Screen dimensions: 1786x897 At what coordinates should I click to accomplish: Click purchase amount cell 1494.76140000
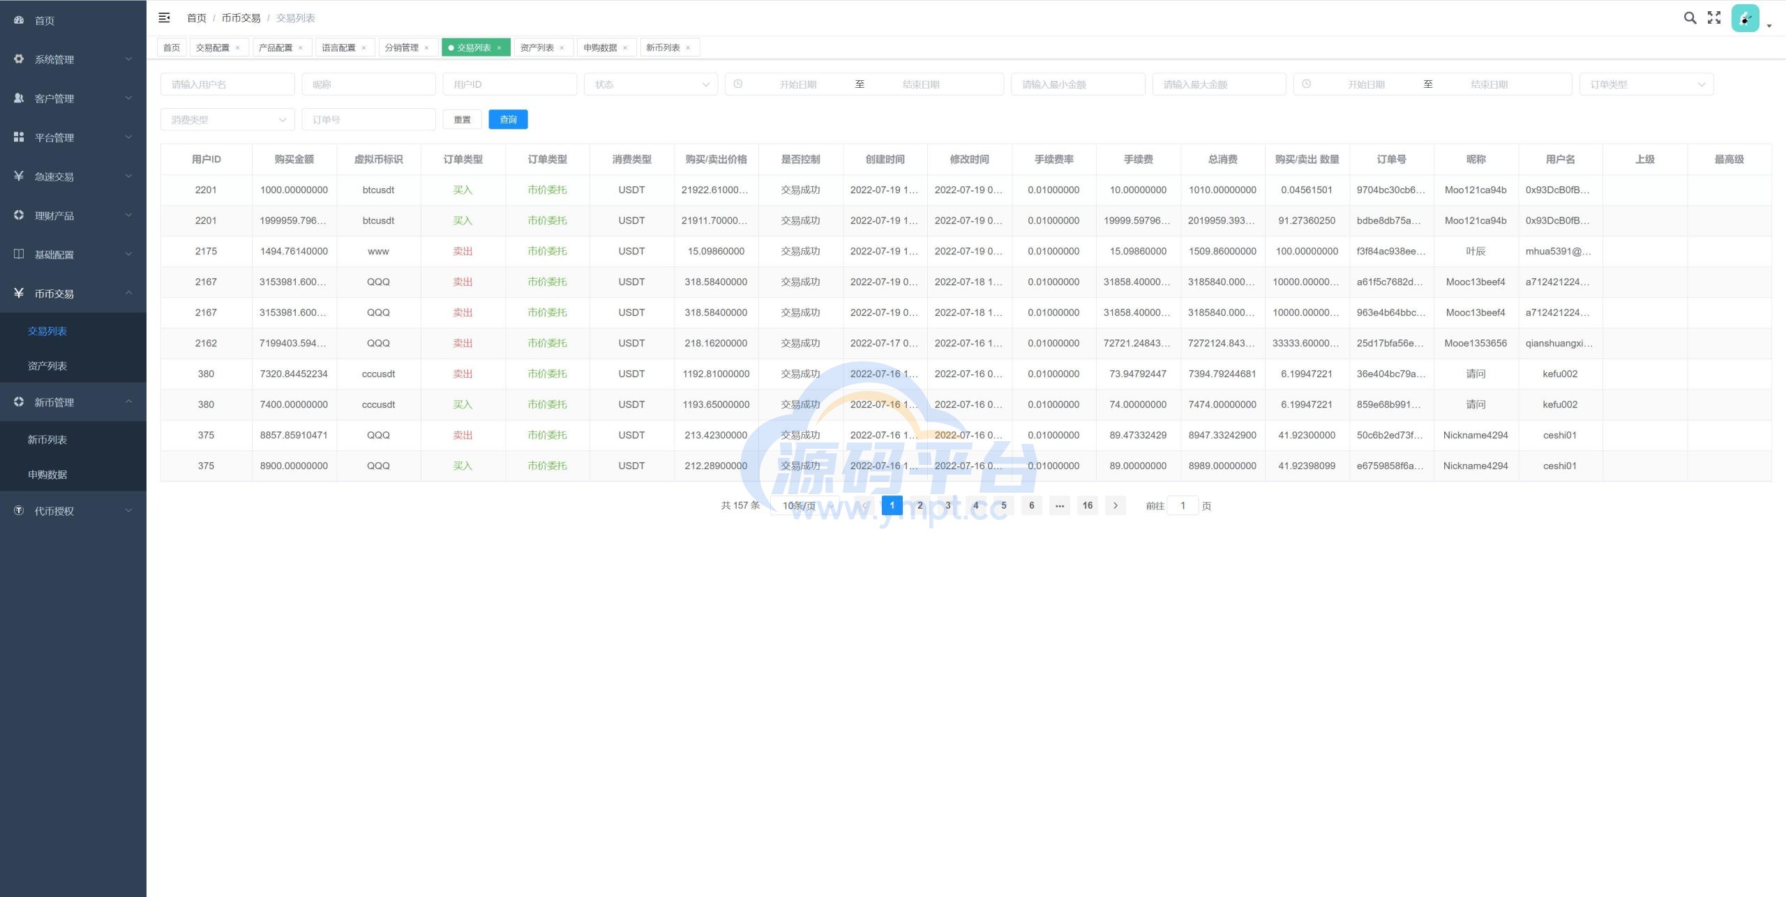tap(294, 251)
